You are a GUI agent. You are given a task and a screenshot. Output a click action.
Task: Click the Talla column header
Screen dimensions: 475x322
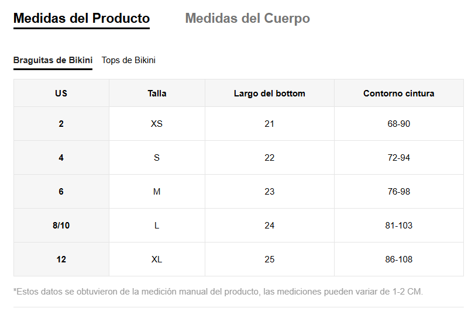(x=157, y=94)
